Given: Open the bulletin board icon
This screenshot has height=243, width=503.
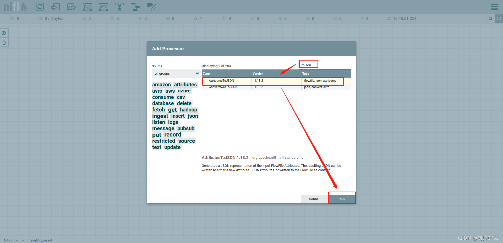Looking at the screenshot, I should 499,19.
